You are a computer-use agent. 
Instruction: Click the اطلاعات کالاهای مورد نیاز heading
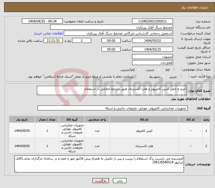coord(191,99)
